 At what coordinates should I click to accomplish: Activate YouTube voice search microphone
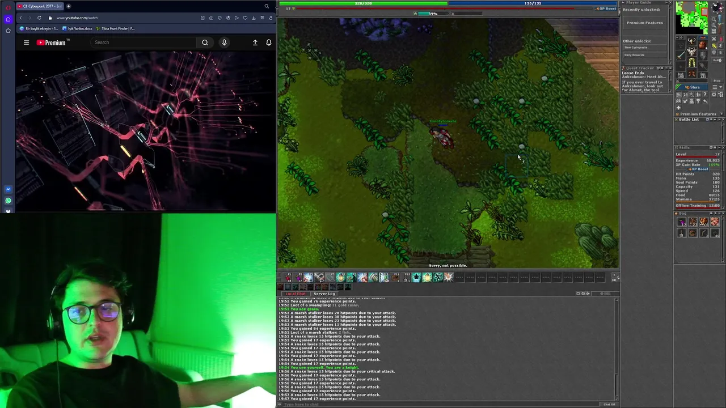(224, 42)
